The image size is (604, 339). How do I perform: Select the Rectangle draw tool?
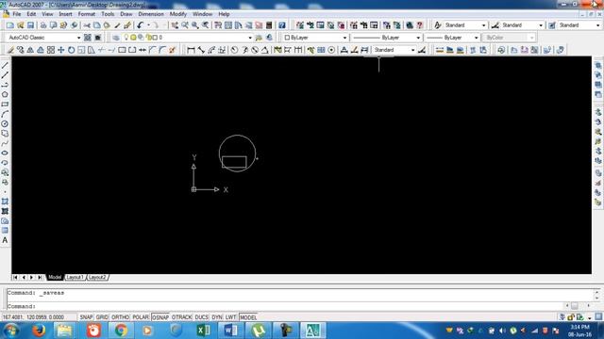point(5,105)
